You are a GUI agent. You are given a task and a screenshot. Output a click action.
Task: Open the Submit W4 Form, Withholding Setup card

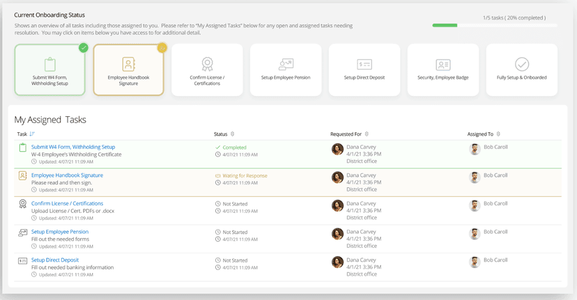(x=49, y=70)
